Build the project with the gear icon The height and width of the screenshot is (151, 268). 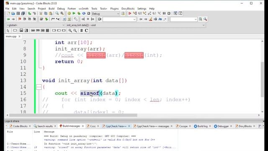point(69,13)
